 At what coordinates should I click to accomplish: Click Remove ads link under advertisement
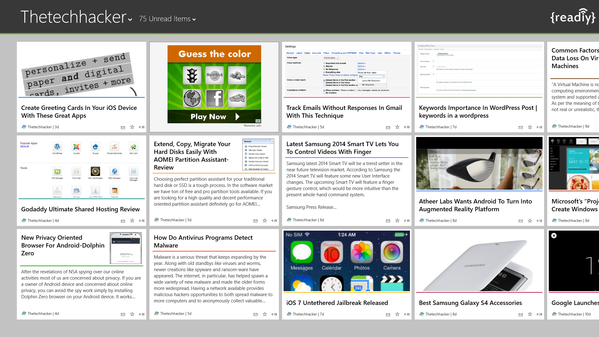[252, 126]
